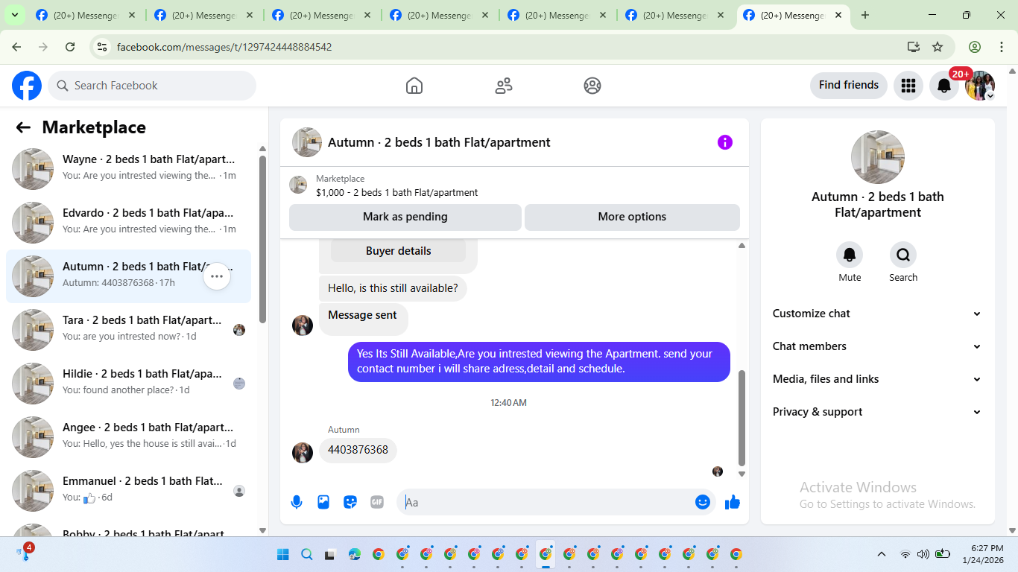This screenshot has width=1018, height=572.
Task: Open Wayne conversation
Action: coord(128,169)
